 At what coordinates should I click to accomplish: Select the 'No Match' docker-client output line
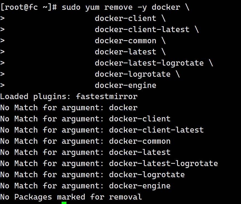coord(85,119)
